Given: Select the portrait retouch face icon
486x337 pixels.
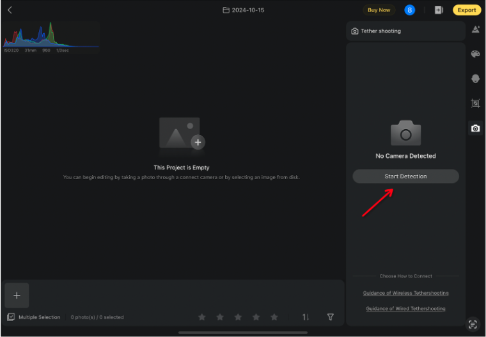Looking at the screenshot, I should pos(475,79).
